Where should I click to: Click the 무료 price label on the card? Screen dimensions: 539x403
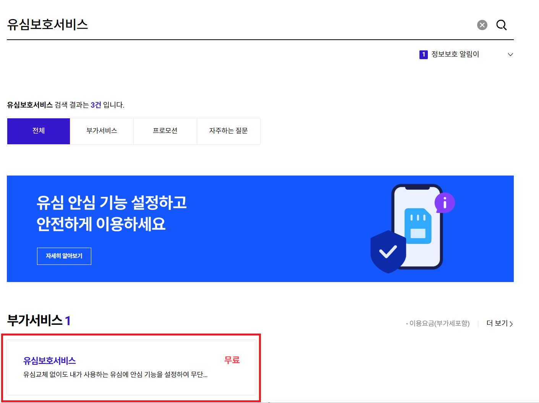click(x=231, y=359)
